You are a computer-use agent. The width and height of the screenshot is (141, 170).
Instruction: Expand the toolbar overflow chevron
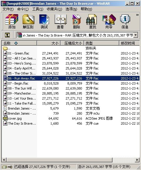[x=137, y=15]
